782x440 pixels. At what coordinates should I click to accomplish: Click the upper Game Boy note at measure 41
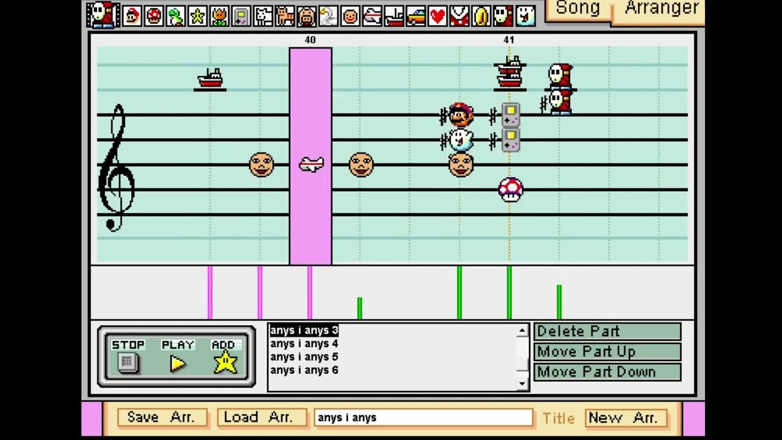(x=511, y=114)
